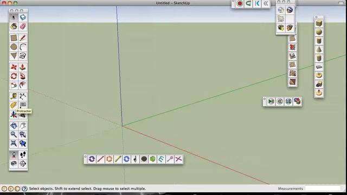This screenshot has height=195, width=347.
Task: Select the Sandbox Flip Edge tool
Action: coord(292,82)
